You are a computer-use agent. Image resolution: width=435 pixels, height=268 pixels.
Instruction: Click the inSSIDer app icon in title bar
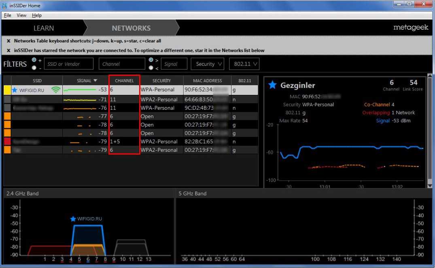4,5
